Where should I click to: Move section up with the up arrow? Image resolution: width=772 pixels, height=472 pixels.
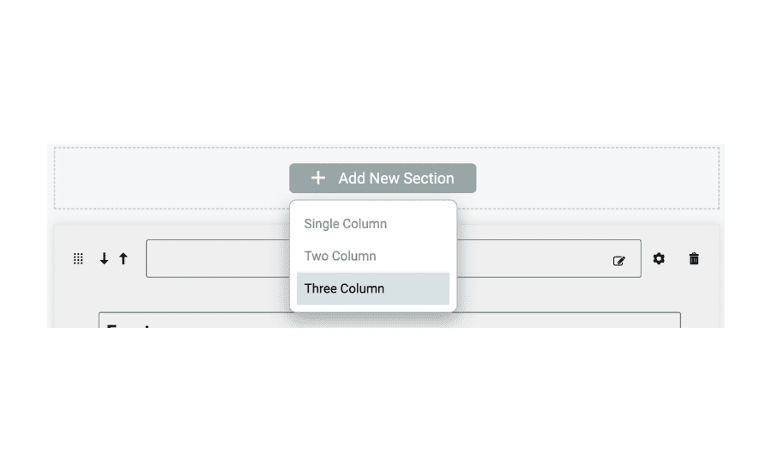point(123,258)
